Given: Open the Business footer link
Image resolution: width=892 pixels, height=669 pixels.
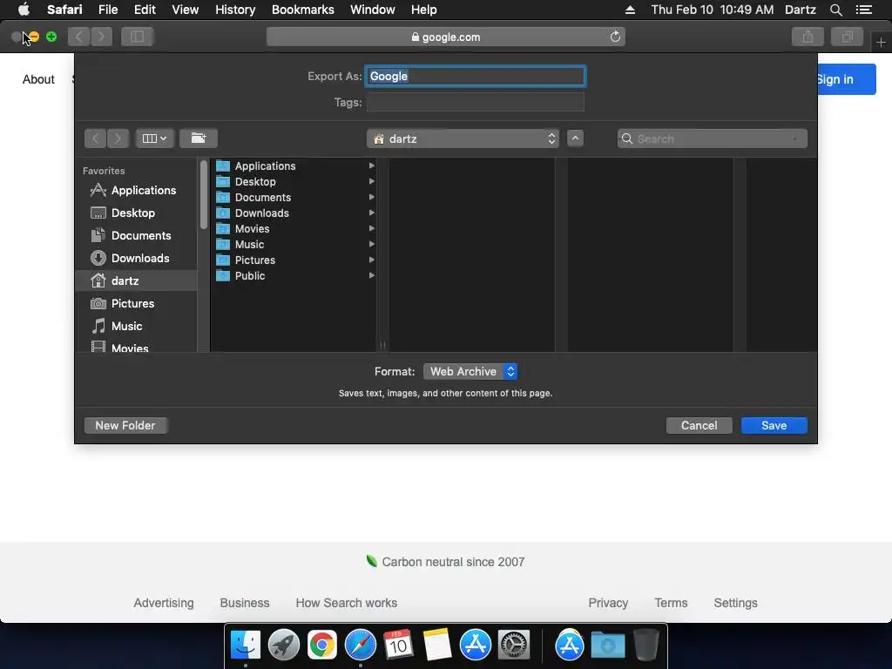Looking at the screenshot, I should tap(245, 603).
